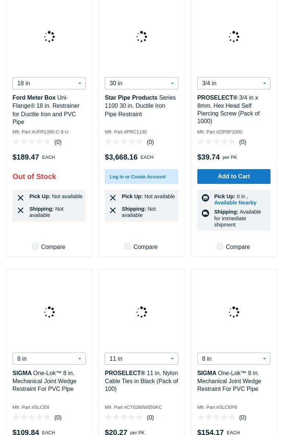The width and height of the screenshot is (283, 435).
Task: Click pick up unavailable X icon for Star Pipe Products
Action: click(113, 198)
